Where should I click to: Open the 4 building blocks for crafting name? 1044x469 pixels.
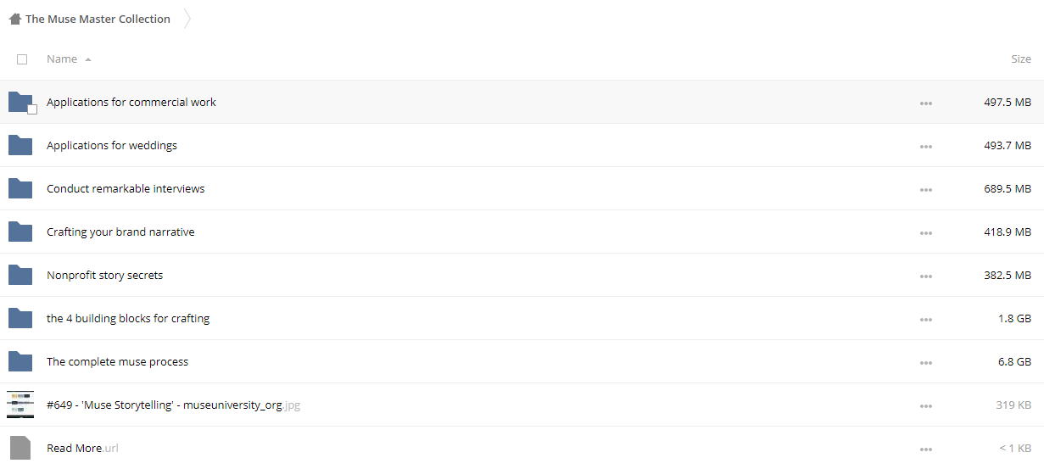(x=128, y=318)
